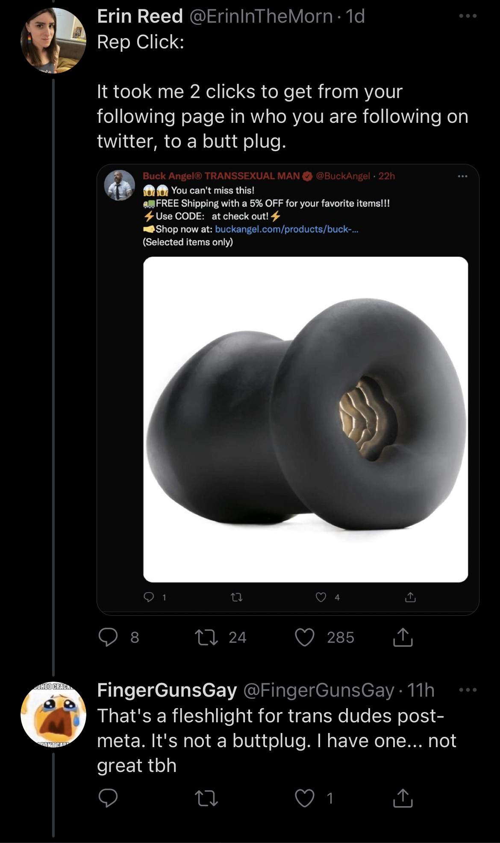Open the @FingerGunsGay handle link
The height and width of the screenshot is (843, 500).
[318, 690]
